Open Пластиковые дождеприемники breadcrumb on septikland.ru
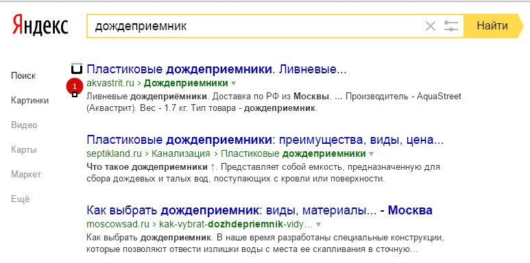 (x=293, y=153)
